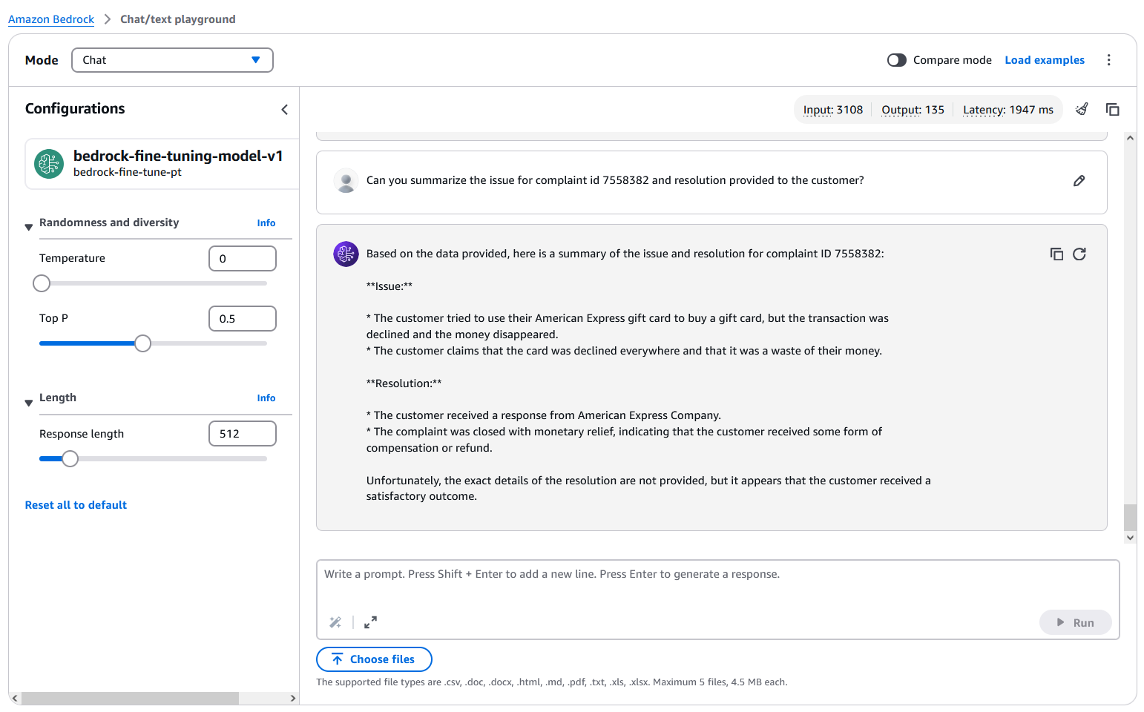Click the configurations horizontal scrollbar thumb

coord(130,699)
